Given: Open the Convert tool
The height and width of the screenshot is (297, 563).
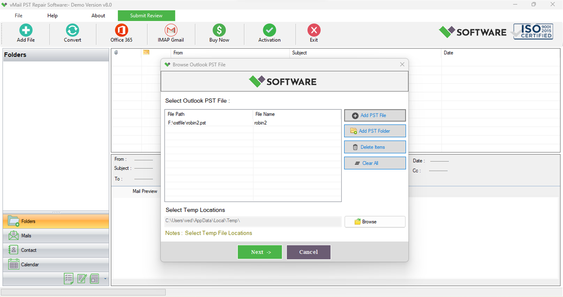Looking at the screenshot, I should click(72, 33).
